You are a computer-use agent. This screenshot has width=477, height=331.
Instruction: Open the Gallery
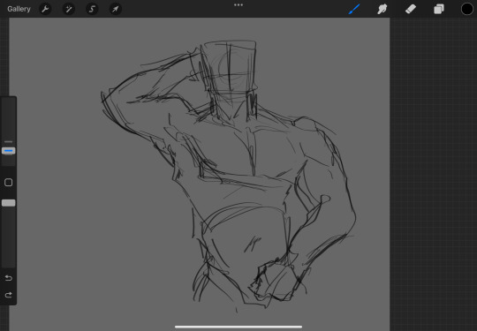click(19, 9)
